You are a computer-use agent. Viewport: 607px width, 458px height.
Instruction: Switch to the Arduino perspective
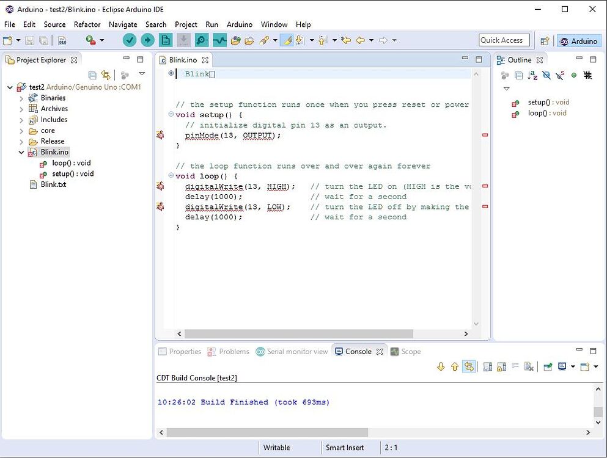click(578, 41)
